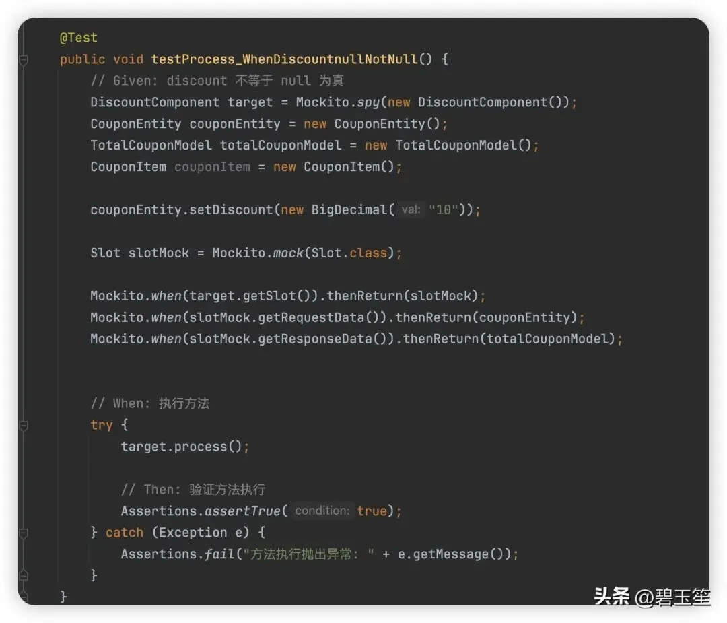The height and width of the screenshot is (623, 727).
Task: Click 'Mockito.mock' method call
Action: (257, 253)
